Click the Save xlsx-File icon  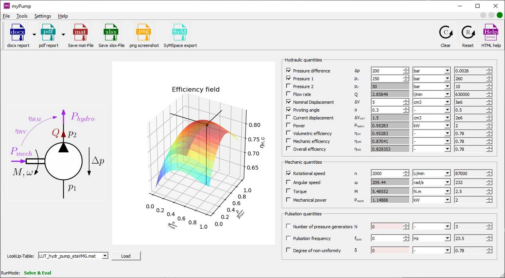point(111,32)
